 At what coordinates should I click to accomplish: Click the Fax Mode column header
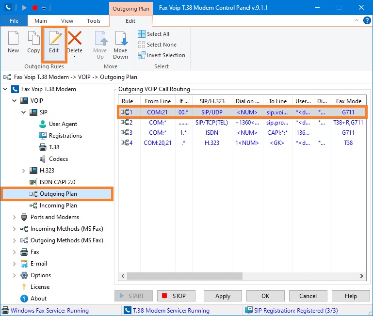click(x=348, y=101)
